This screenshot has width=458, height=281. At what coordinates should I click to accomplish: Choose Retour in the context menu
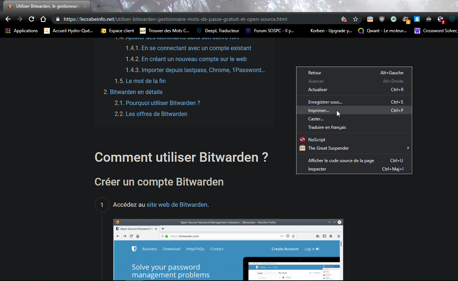354,73
